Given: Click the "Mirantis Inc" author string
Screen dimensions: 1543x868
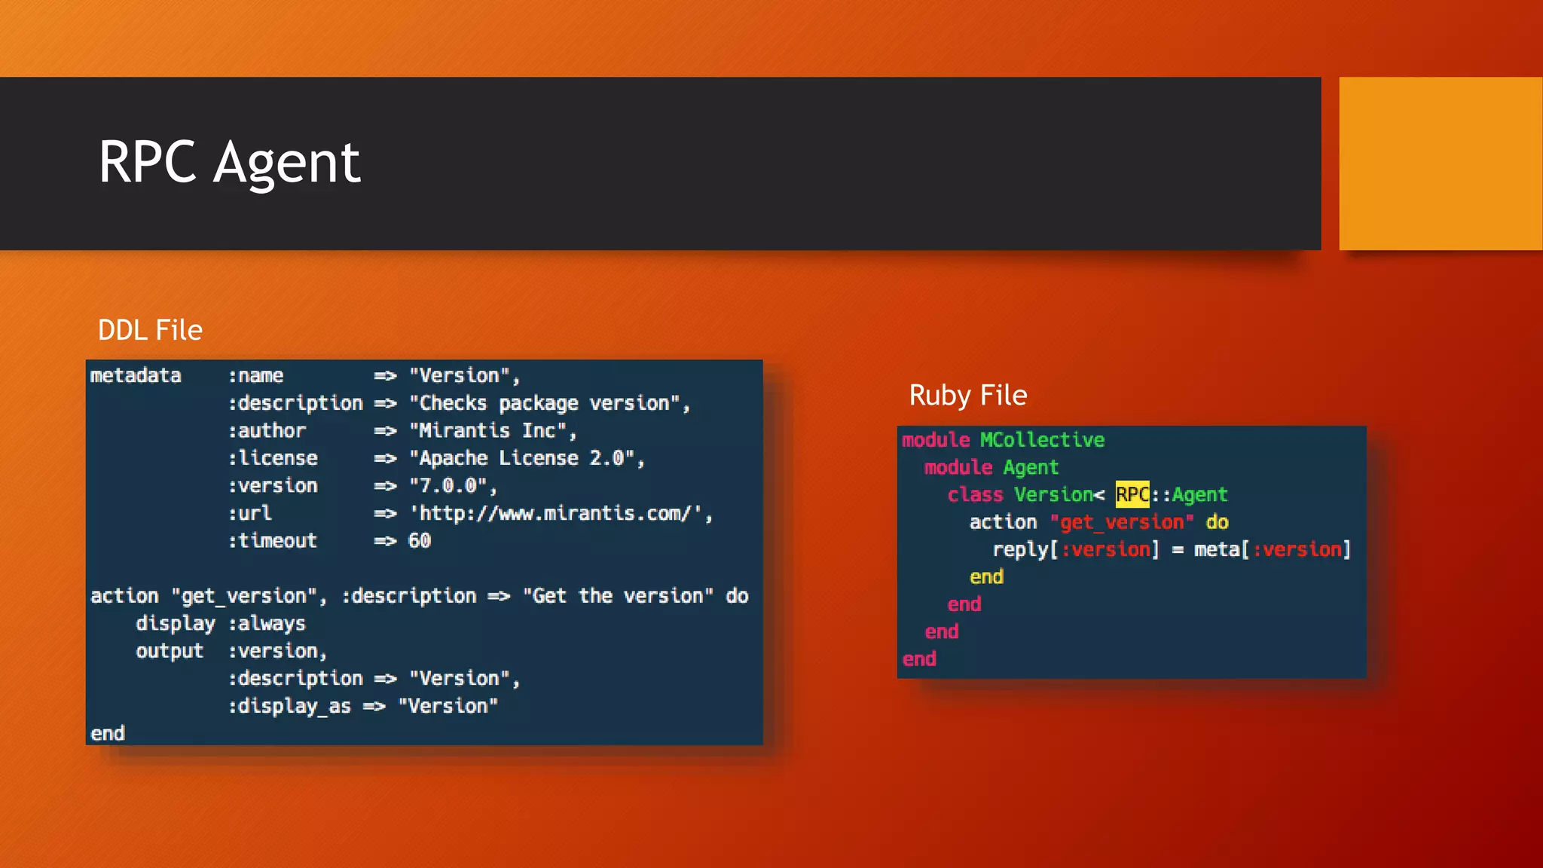Looking at the screenshot, I should tap(488, 431).
